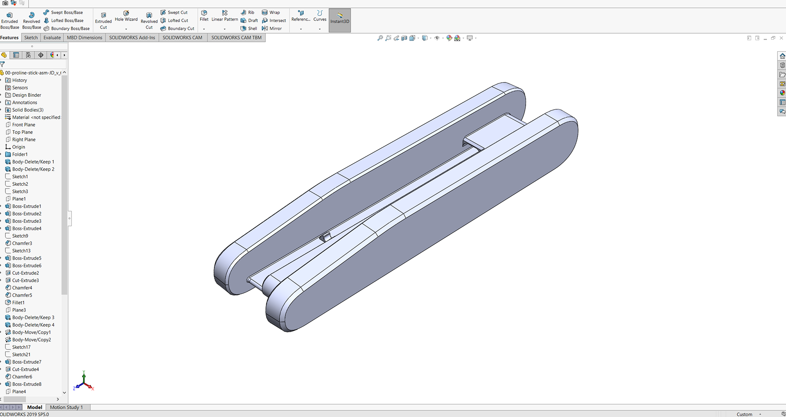Expand the Boss-Extrude1 feature
Viewport: 786px width, 417px height.
1,206
